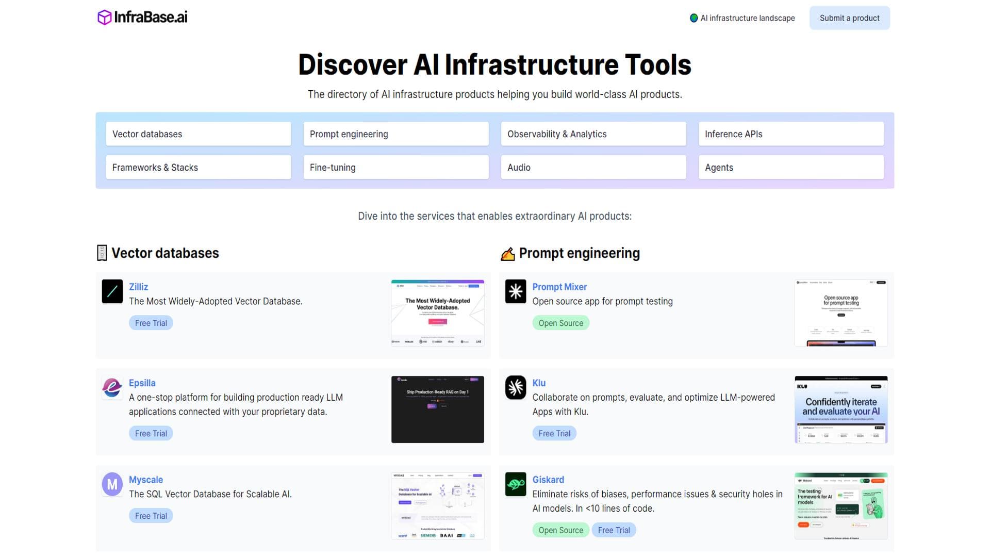Open the Zilliz website preview thumbnail
Image resolution: width=990 pixels, height=557 pixels.
click(438, 313)
